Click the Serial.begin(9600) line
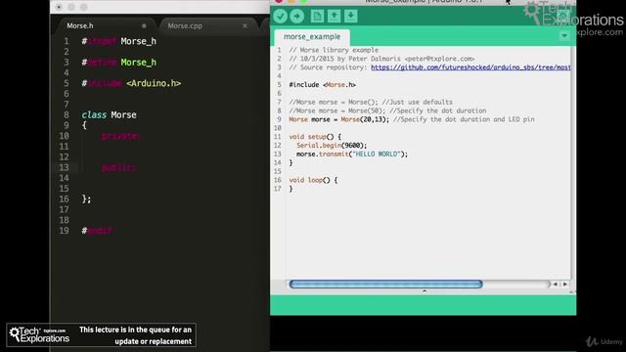 click(332, 146)
